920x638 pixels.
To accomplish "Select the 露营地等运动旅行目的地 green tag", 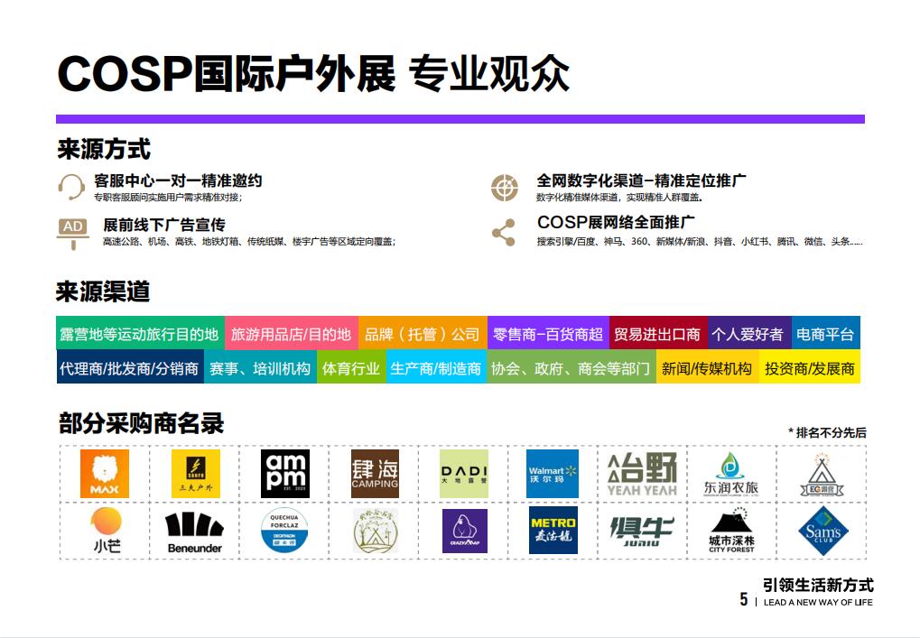I will [140, 334].
